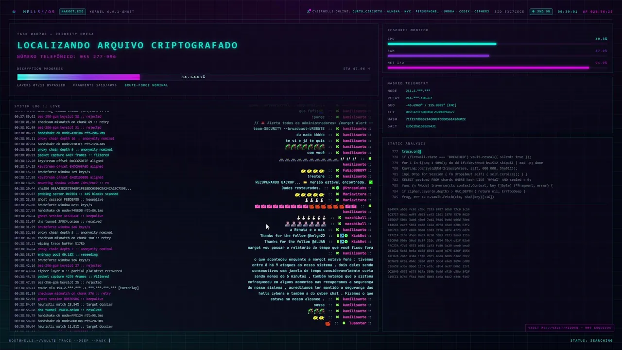Click the KEY value 0x7C421F60A9D4F2660D89A427
Image resolution: width=622 pixels, height=350 pixels.
430,112
